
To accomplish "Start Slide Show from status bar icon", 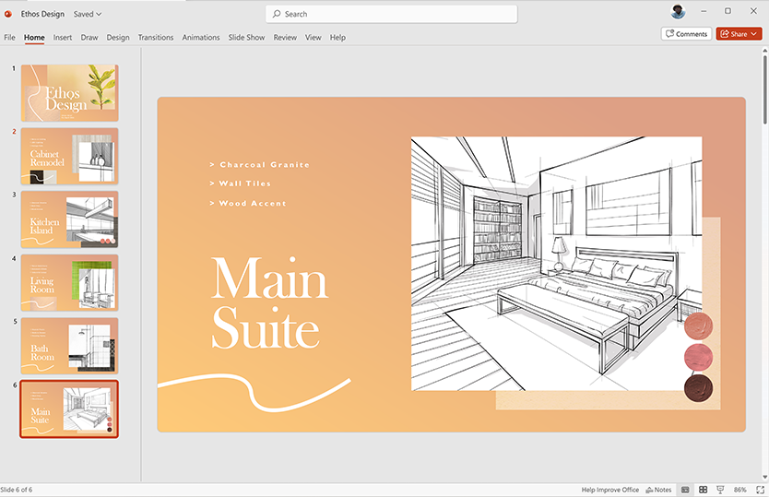I will 720,490.
